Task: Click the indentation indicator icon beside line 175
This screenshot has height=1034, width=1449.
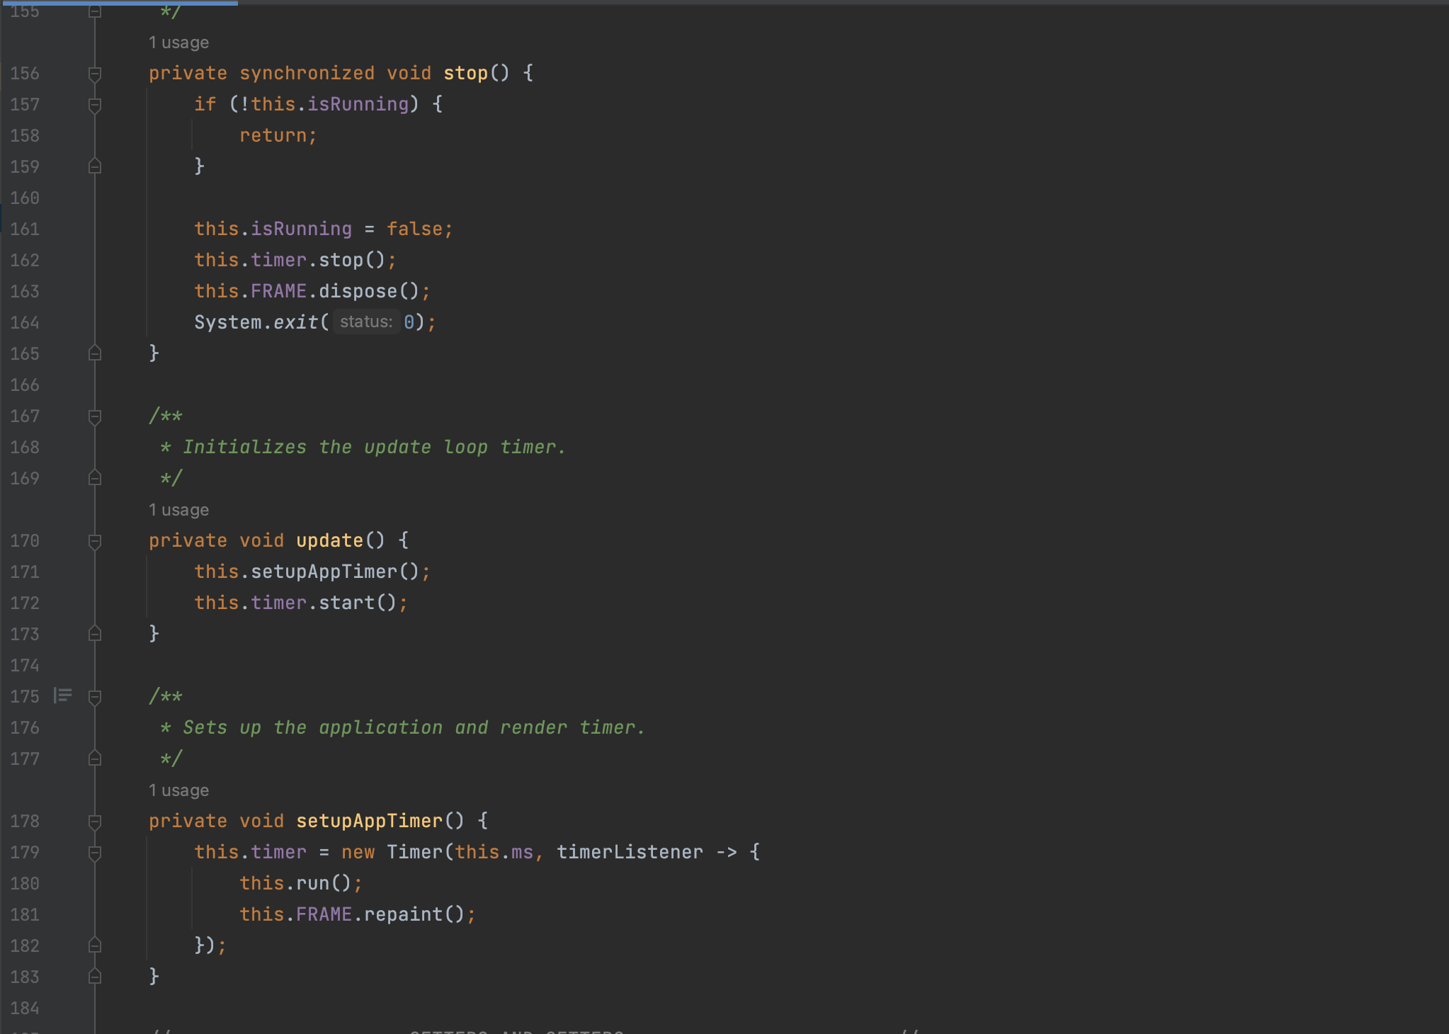Action: point(62,696)
